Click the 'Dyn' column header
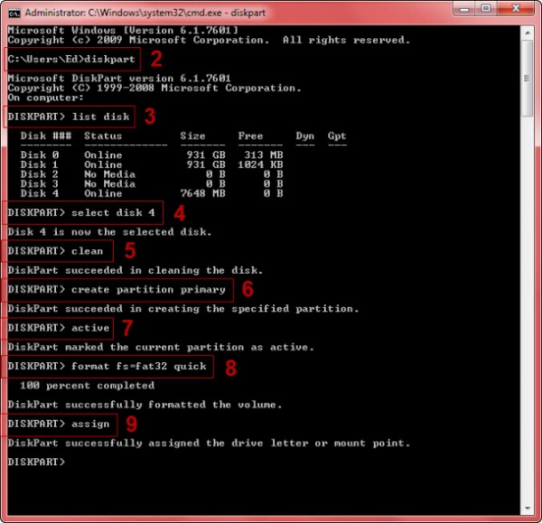The image size is (542, 523). pyautogui.click(x=305, y=135)
